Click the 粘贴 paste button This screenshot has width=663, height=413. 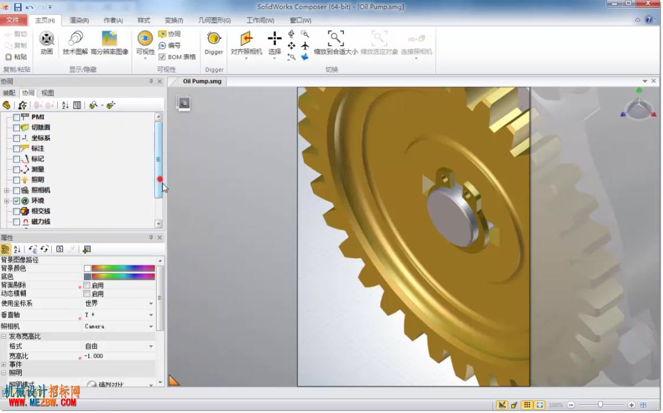coord(17,56)
